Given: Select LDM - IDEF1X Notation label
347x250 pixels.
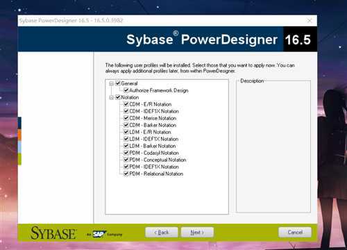Looking at the screenshot, I should click(154, 139).
